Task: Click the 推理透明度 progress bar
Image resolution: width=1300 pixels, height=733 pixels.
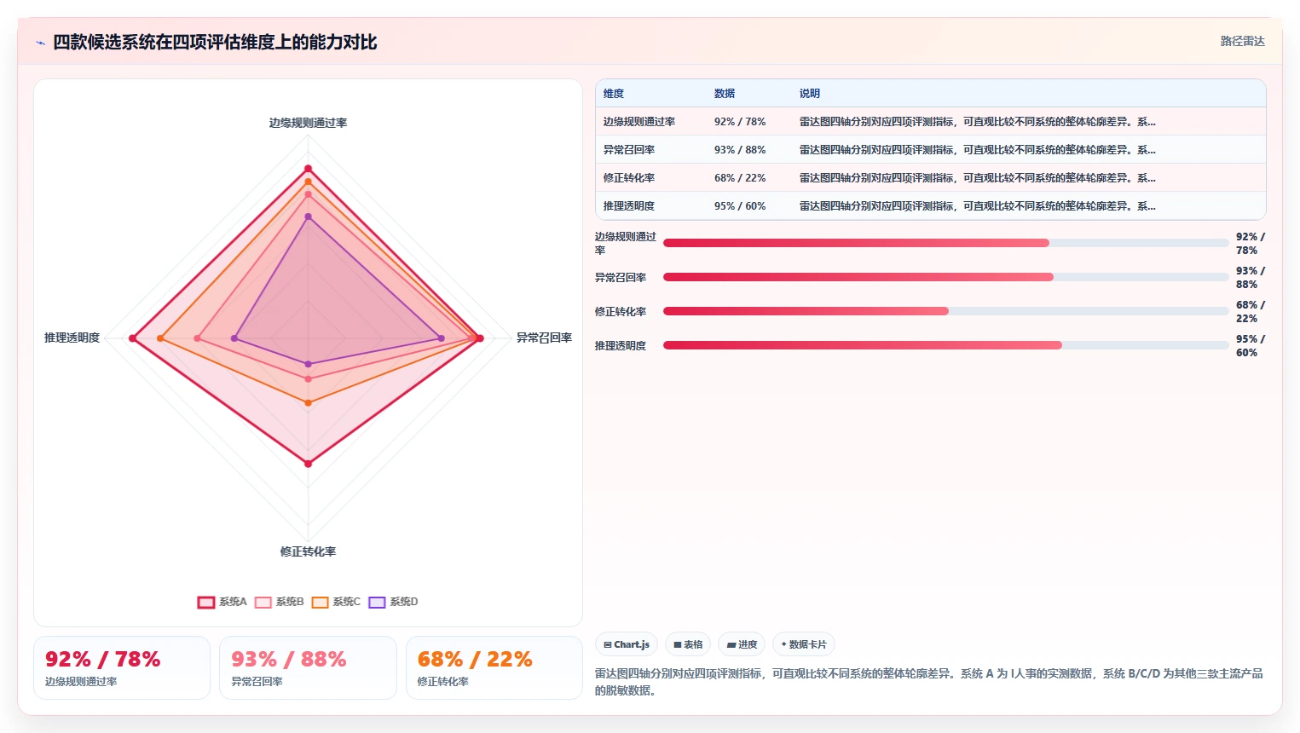Action: (946, 345)
